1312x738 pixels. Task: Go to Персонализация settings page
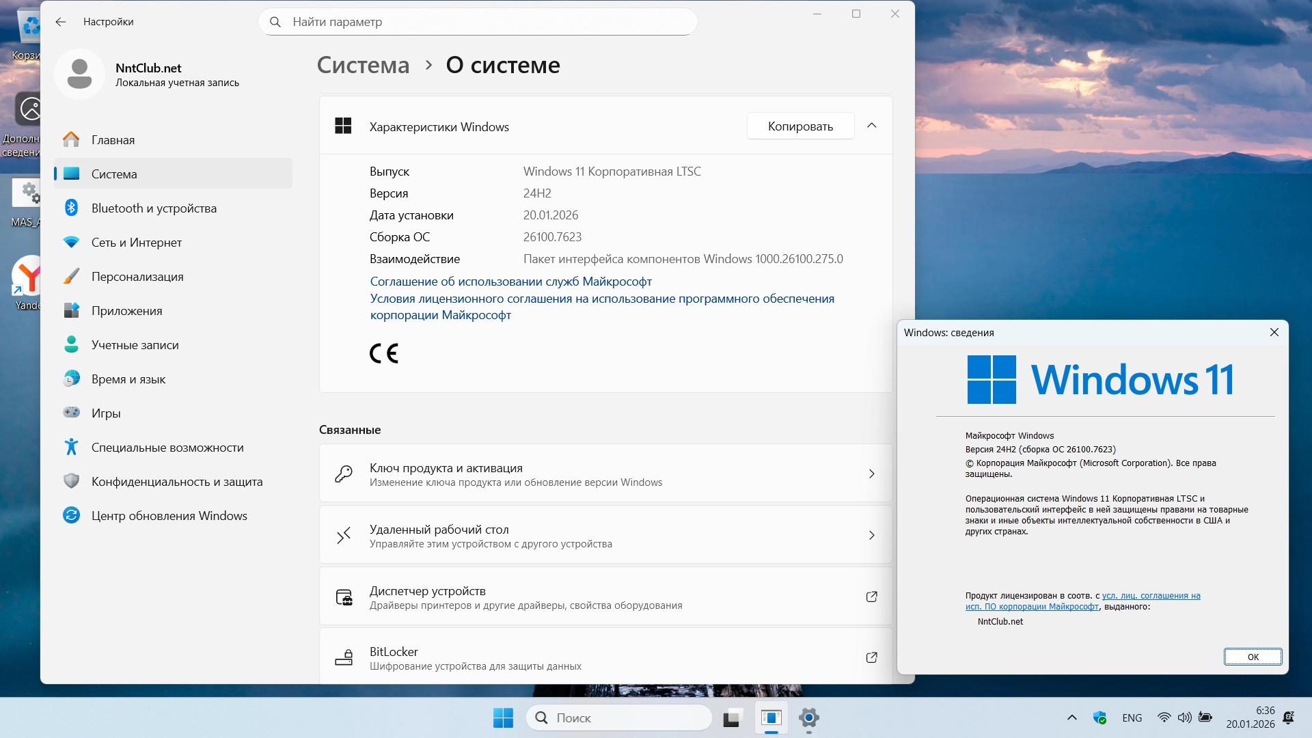(137, 277)
